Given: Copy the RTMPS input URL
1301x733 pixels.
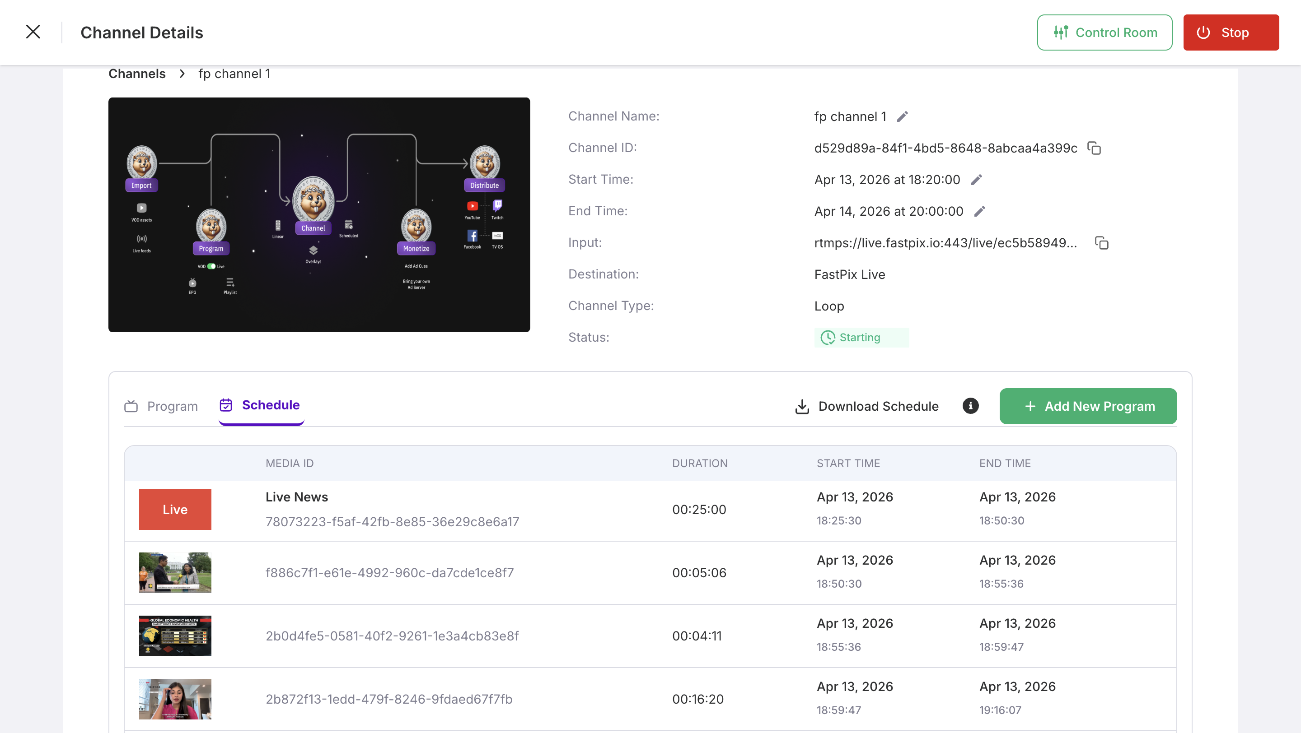Looking at the screenshot, I should 1101,243.
